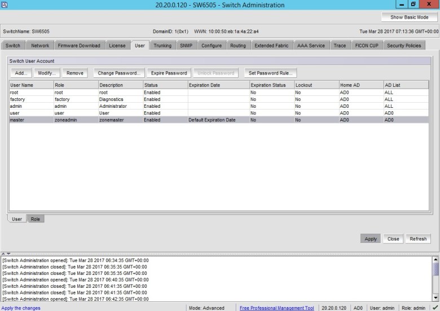The width and height of the screenshot is (440, 311).
Task: Open the Add user dialog
Action: pyautogui.click(x=21, y=73)
